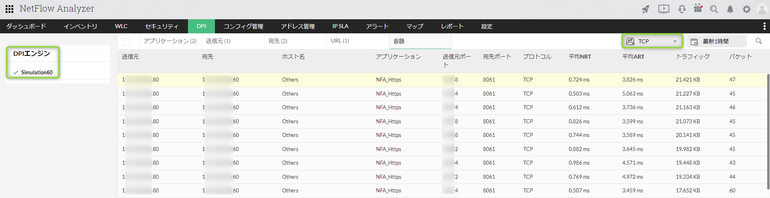The image size is (770, 198).
Task: Sort by the トラフィック column header
Action: (x=693, y=57)
